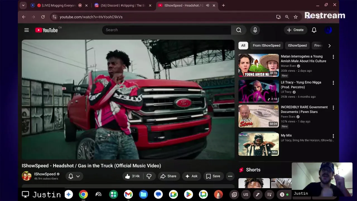Screen dimensions: 357x201
Task: Open more actions ellipsis under video
Action: 230,176
